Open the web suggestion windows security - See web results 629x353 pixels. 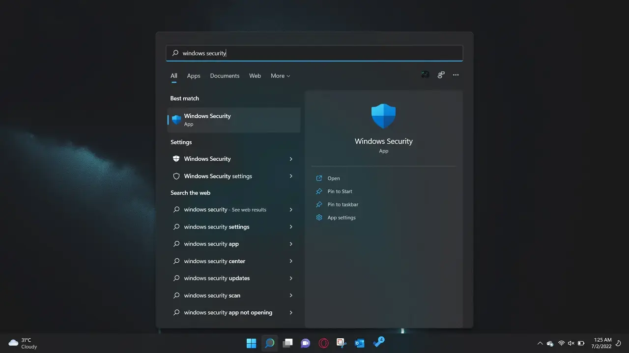tap(234, 210)
